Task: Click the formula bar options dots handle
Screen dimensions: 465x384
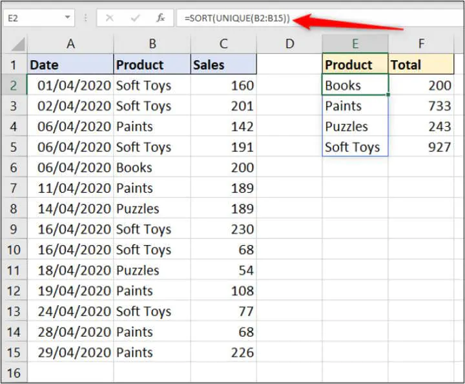Action: point(85,18)
